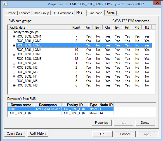
Task: Click the Facility/data groups root label
Action: [x=25, y=32]
